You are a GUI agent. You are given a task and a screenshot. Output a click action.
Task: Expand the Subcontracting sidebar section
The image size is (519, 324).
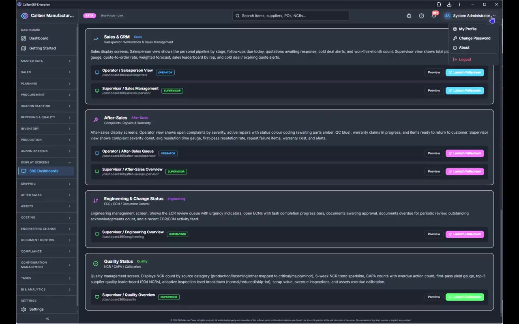46,106
